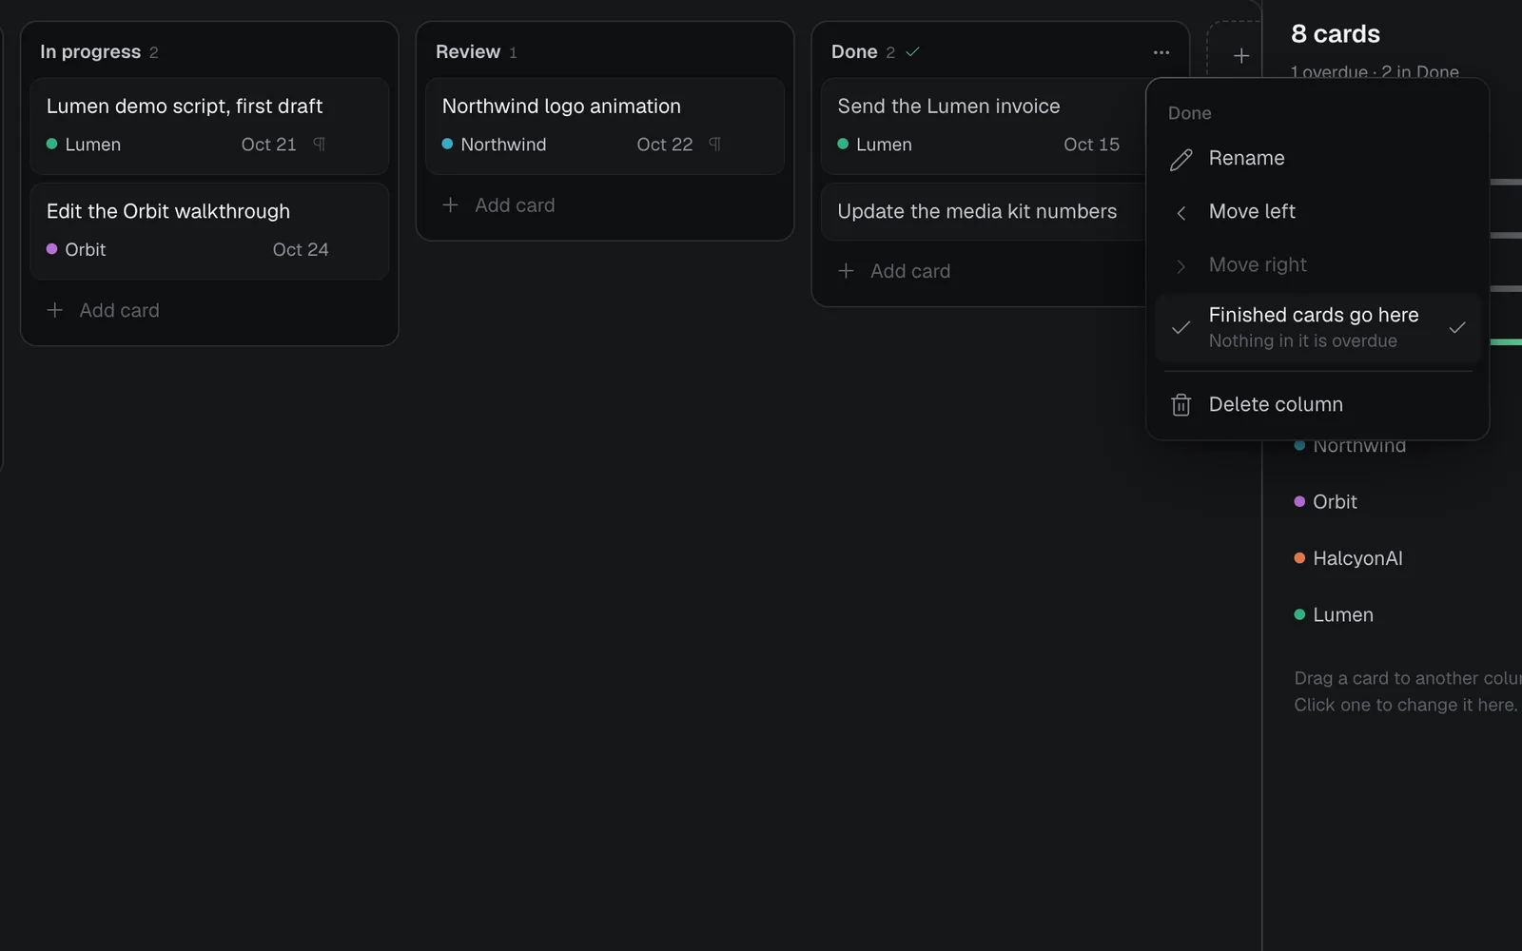Open the Update the media kit numbers card
Screen dimensions: 1522x951
[x=983, y=212]
